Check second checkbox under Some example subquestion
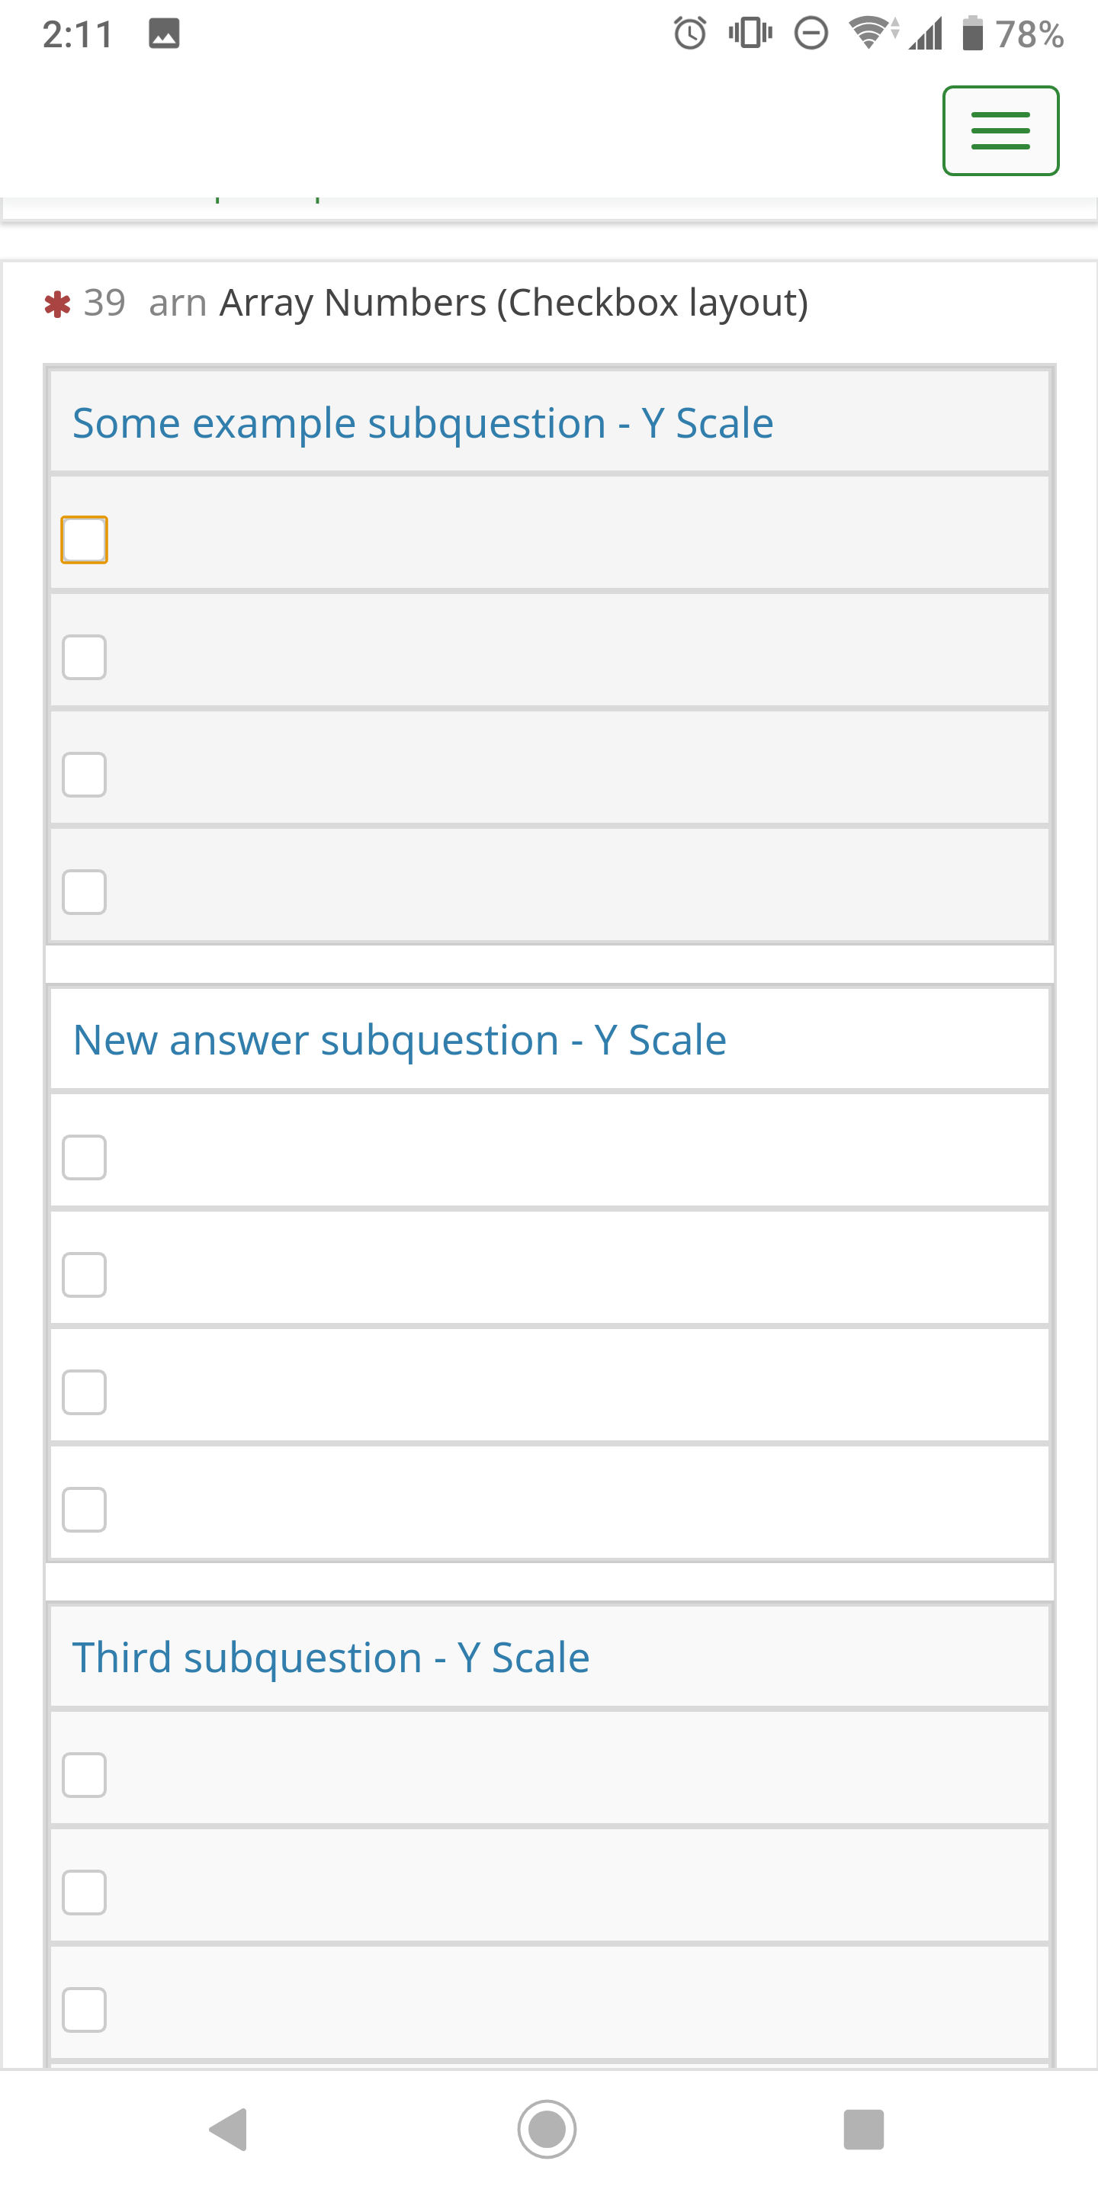Viewport: 1098px width, 2196px height. click(x=85, y=657)
